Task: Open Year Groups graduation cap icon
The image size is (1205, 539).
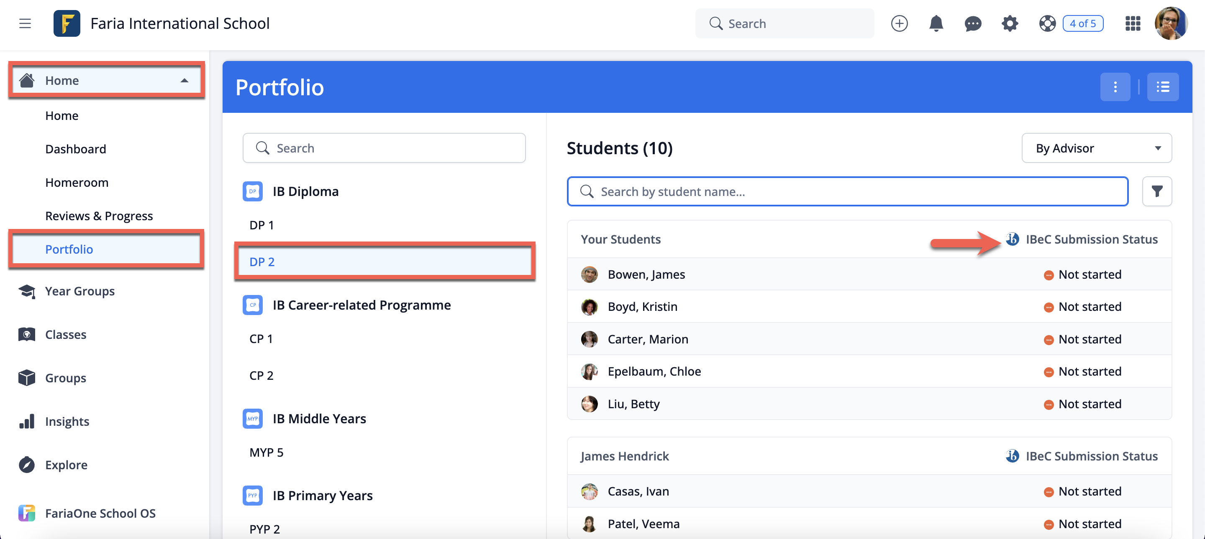Action: [x=27, y=291]
